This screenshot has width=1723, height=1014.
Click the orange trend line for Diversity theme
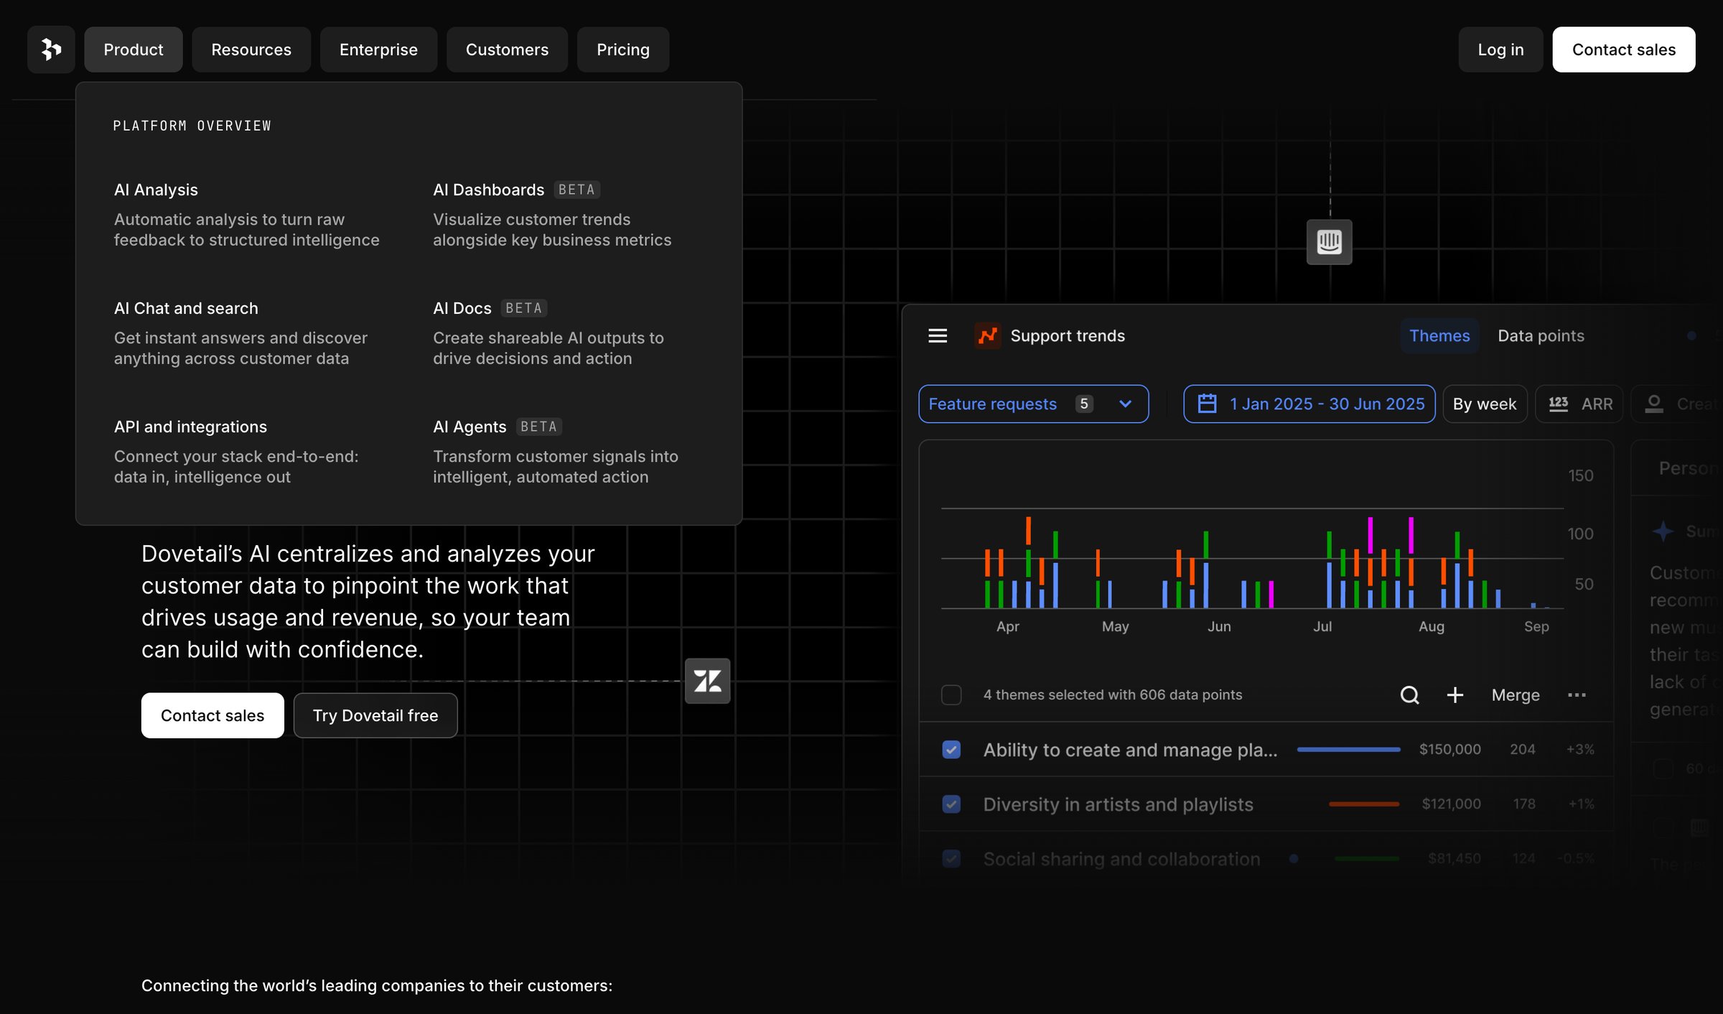coord(1364,804)
